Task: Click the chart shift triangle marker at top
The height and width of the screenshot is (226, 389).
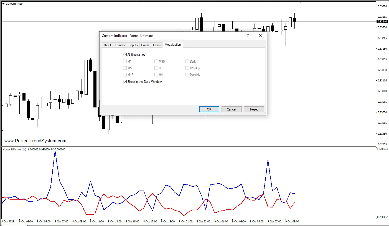Action: (301, 2)
